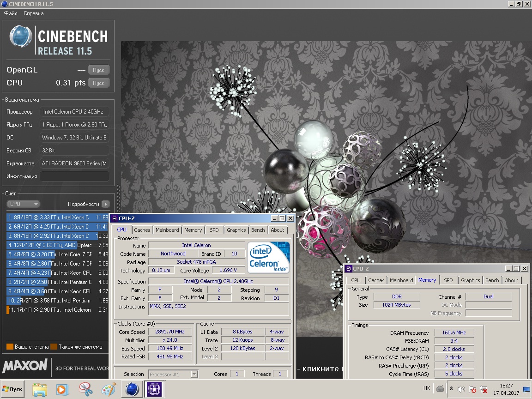Image resolution: width=532 pixels, height=399 pixels.
Task: Switch to About tab in Memory CPU-Z window
Action: [511, 280]
